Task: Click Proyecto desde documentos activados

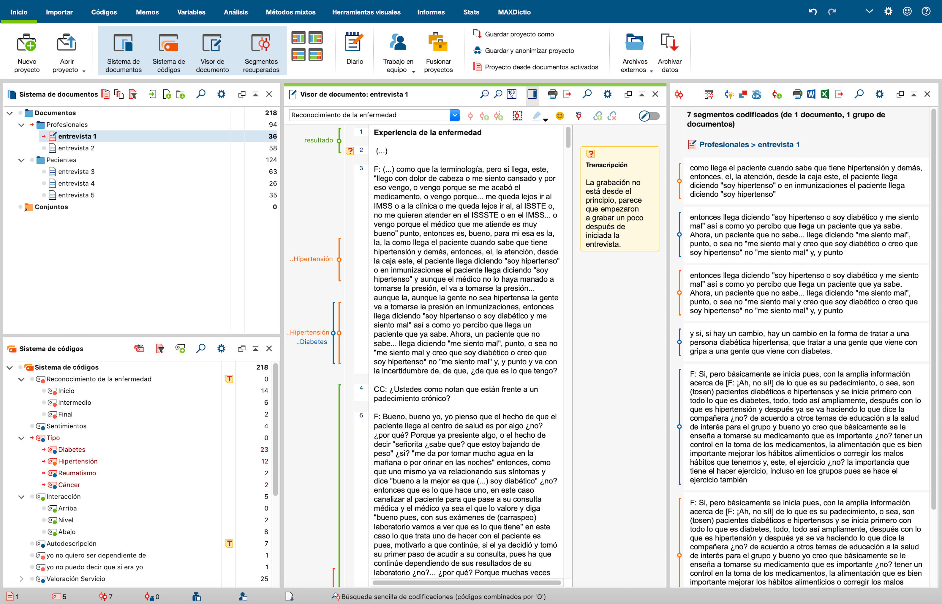Action: pyautogui.click(x=535, y=67)
